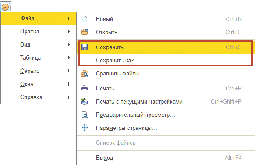Choose Открыть... to open a file
The image size is (256, 165).
click(x=166, y=32)
